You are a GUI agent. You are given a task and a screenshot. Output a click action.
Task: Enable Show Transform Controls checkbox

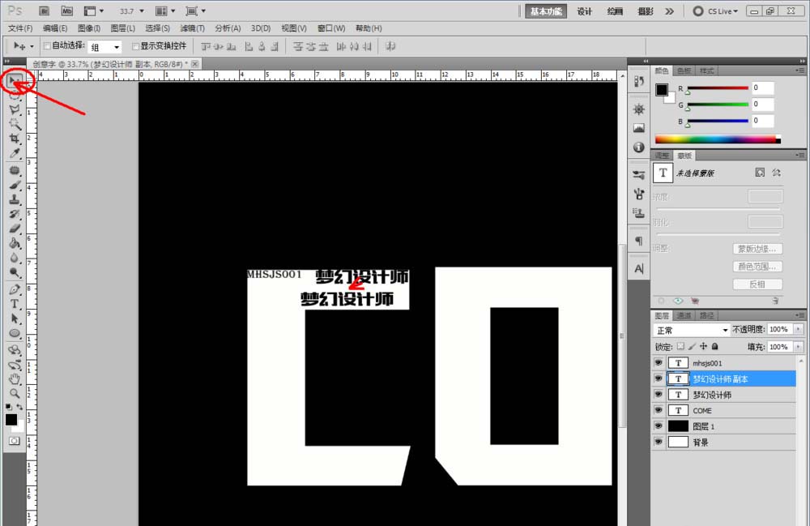(x=135, y=46)
